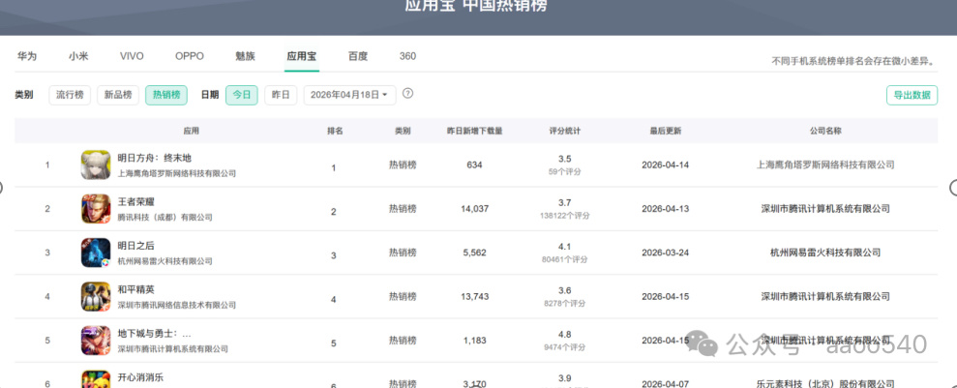Viewport: 957px width, 388px height.
Task: Click download count 1,183
Action: tap(474, 341)
